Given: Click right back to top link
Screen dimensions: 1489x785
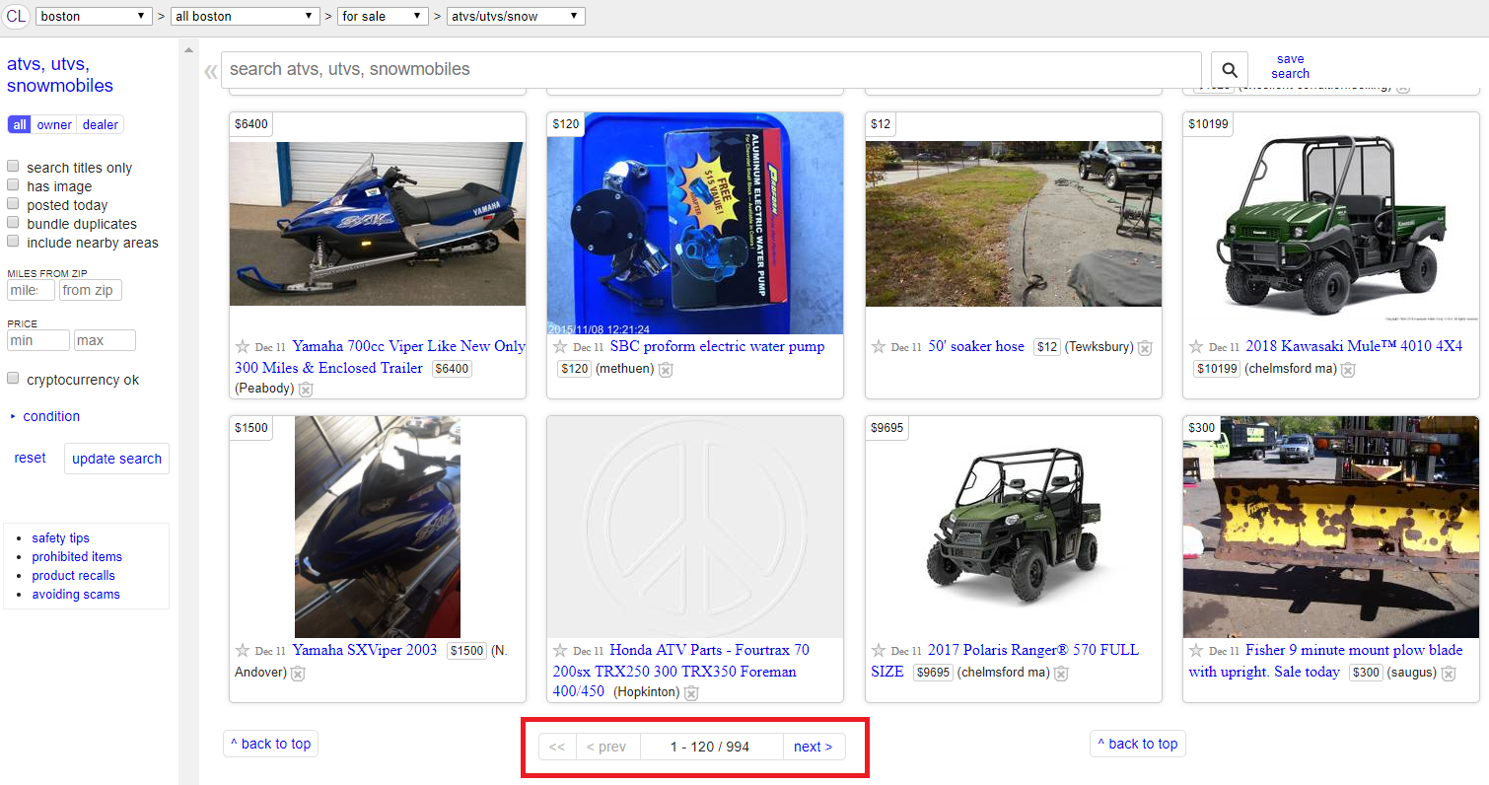Looking at the screenshot, I should coord(1138,744).
